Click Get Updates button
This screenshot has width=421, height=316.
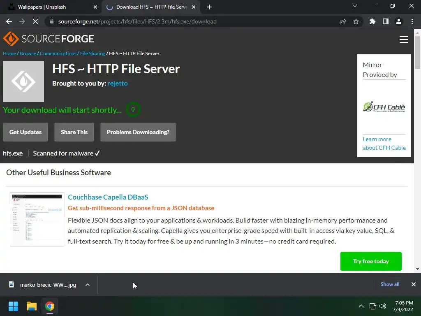(25, 132)
